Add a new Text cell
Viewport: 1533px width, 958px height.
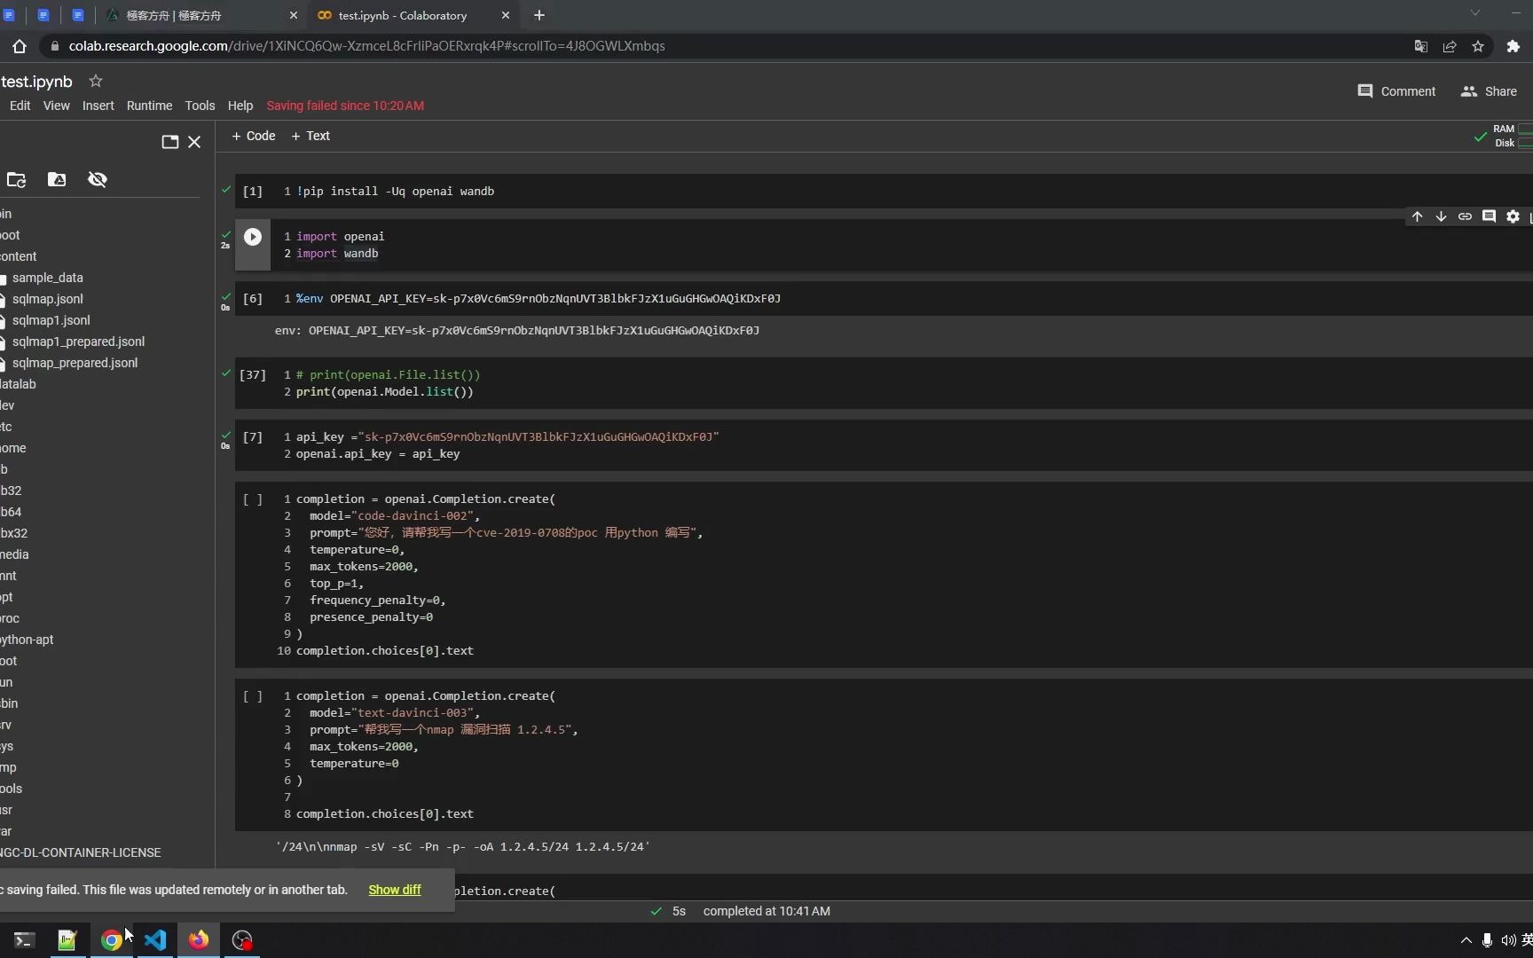point(311,136)
